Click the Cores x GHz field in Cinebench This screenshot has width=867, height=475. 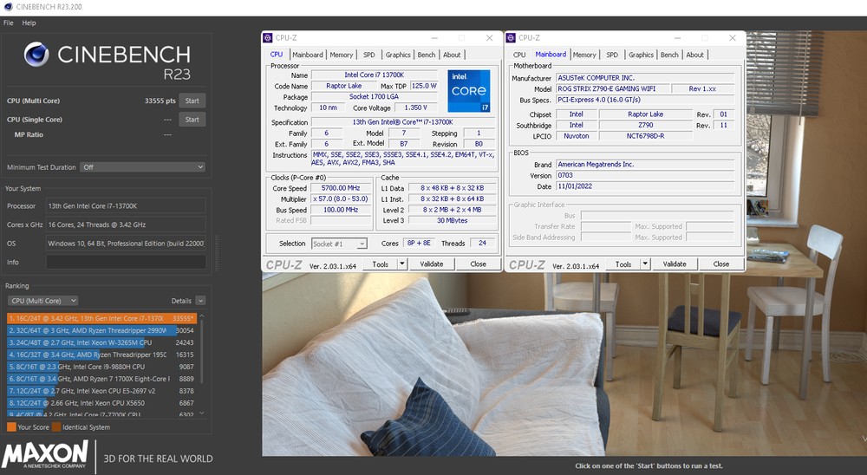[126, 224]
